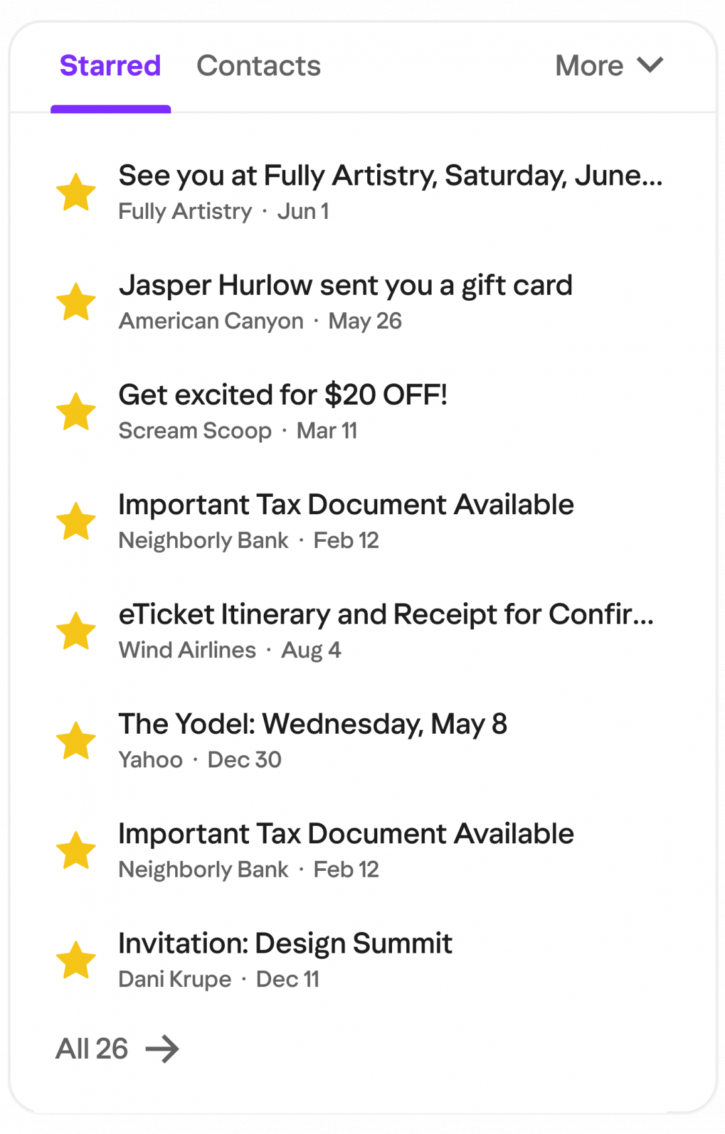Select the Starred tab
The width and height of the screenshot is (725, 1134).
[x=110, y=66]
